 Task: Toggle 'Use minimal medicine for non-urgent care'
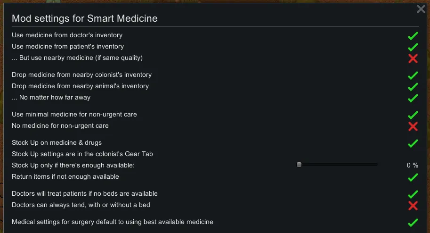tap(413, 115)
